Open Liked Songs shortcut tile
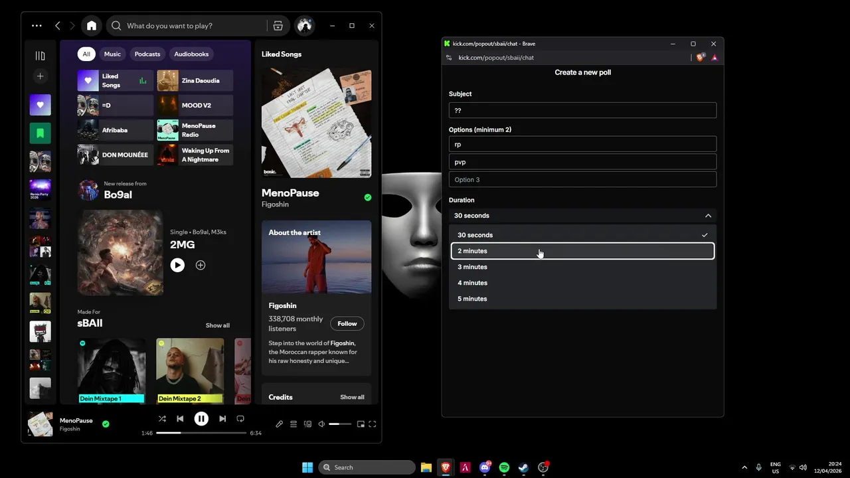The width and height of the screenshot is (850, 478). [x=116, y=80]
